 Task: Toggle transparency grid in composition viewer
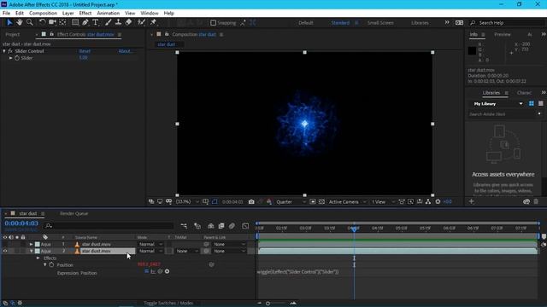(321, 202)
